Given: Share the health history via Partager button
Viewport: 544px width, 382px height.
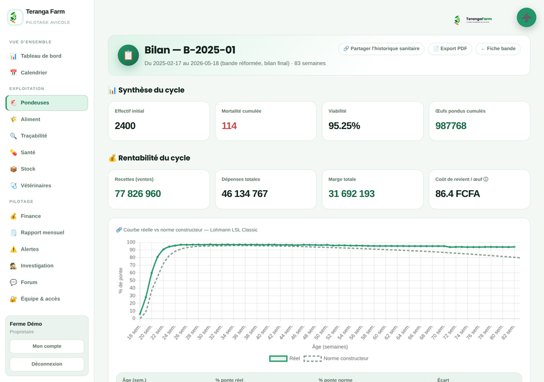Looking at the screenshot, I should [x=381, y=49].
